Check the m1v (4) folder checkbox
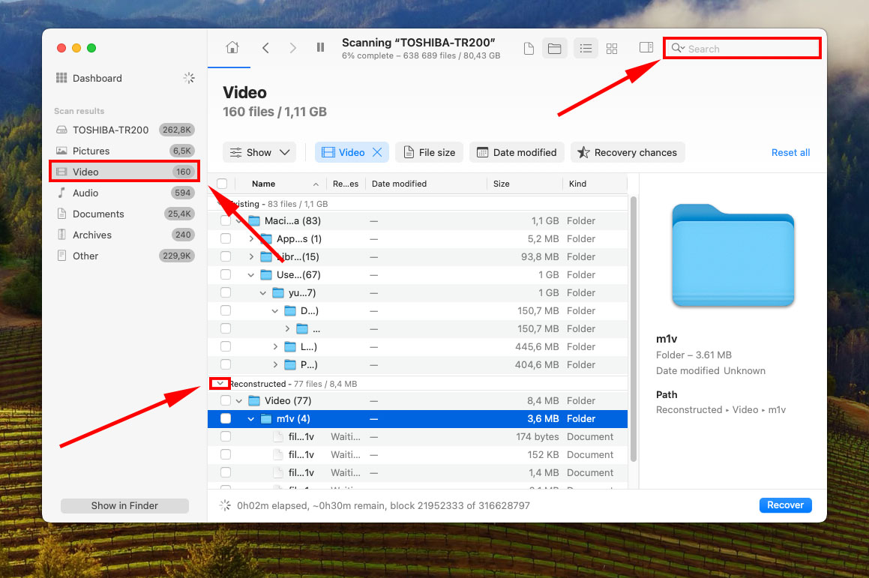869x578 pixels. [226, 419]
